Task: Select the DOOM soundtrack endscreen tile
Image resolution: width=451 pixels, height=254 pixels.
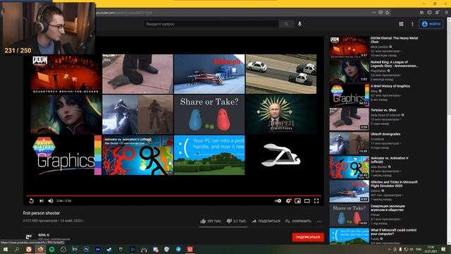Action: (x=66, y=74)
